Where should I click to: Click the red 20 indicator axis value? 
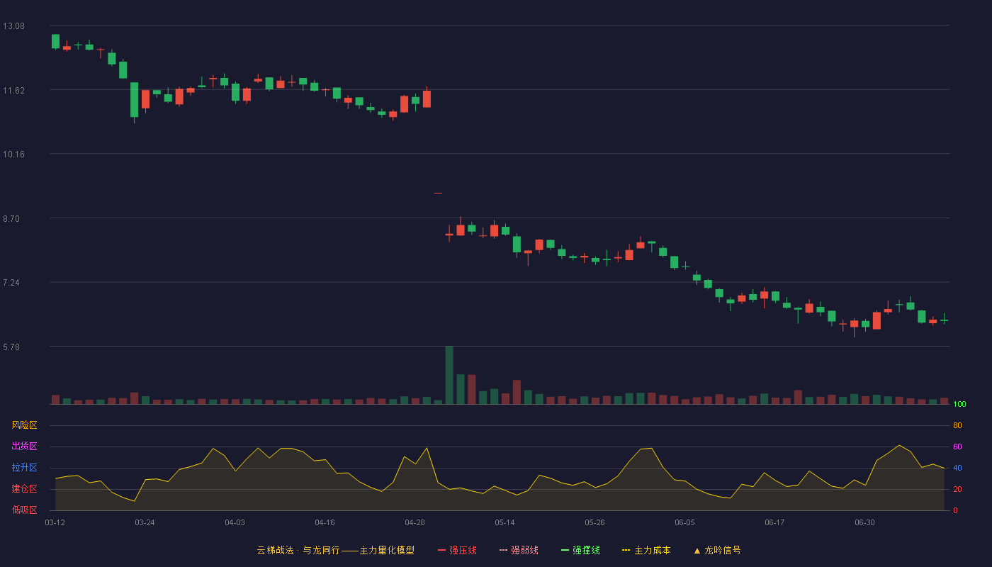click(957, 489)
